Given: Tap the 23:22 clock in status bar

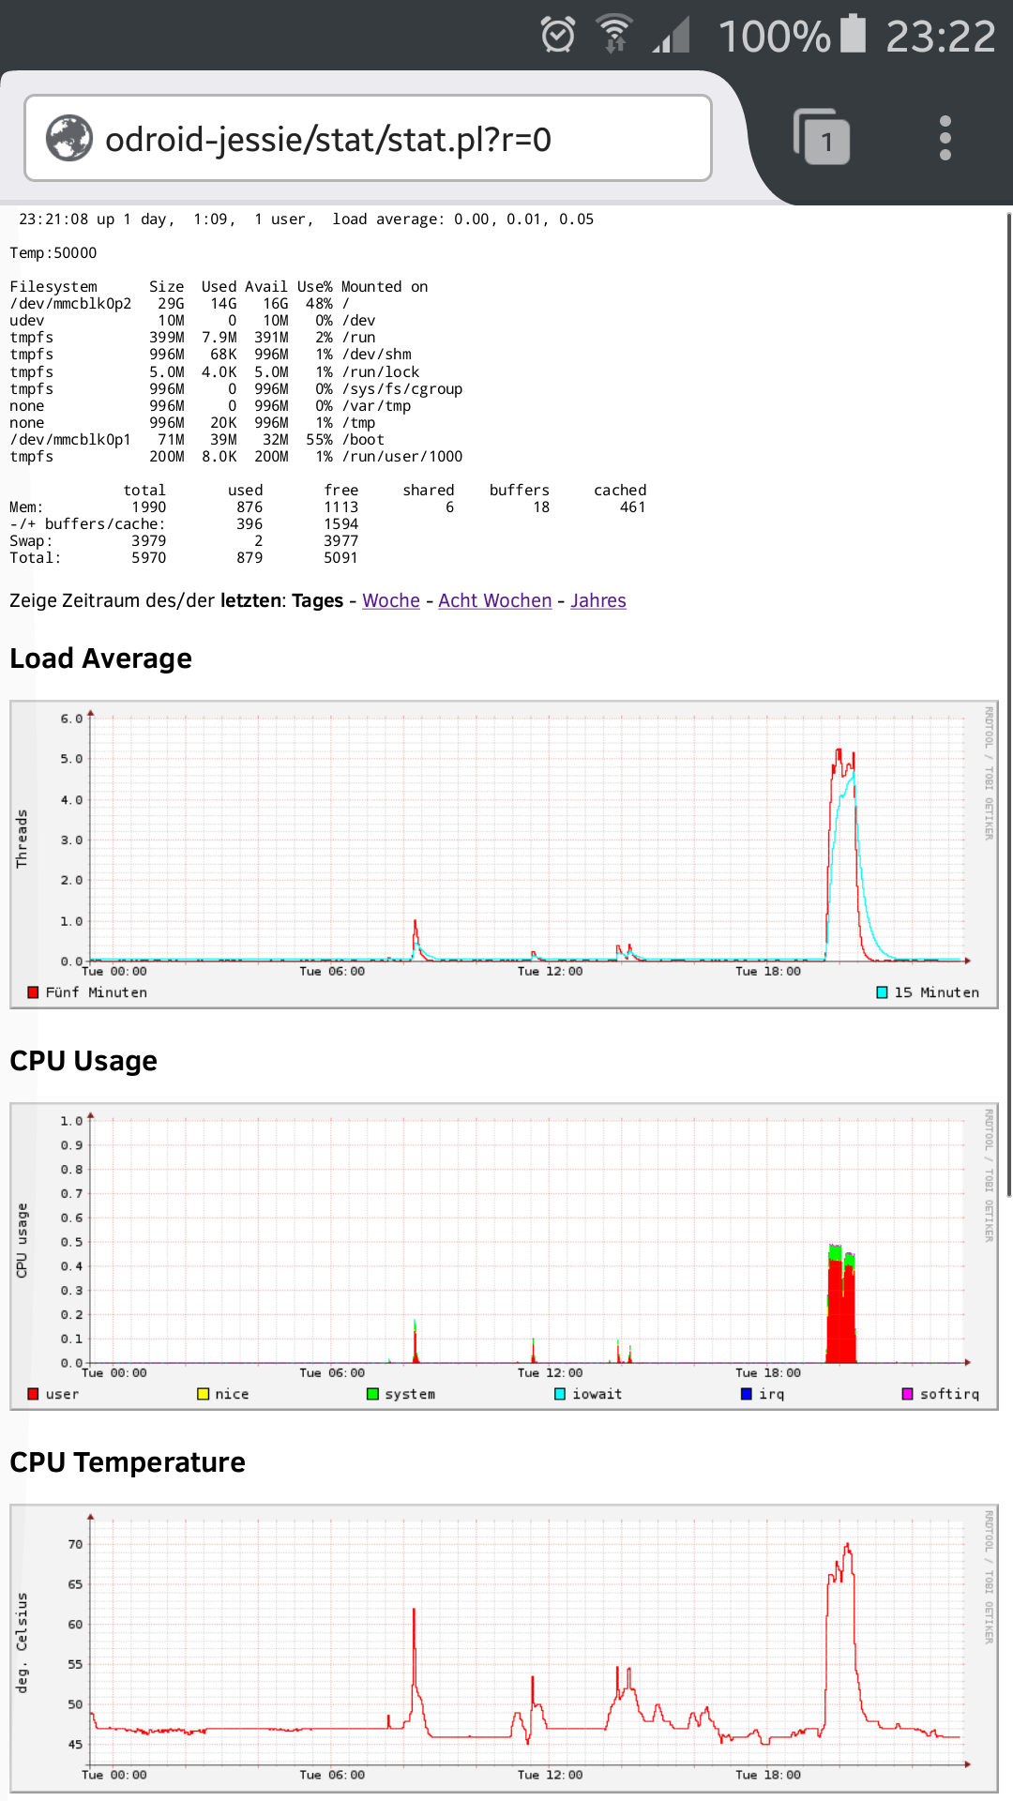Looking at the screenshot, I should [x=940, y=37].
